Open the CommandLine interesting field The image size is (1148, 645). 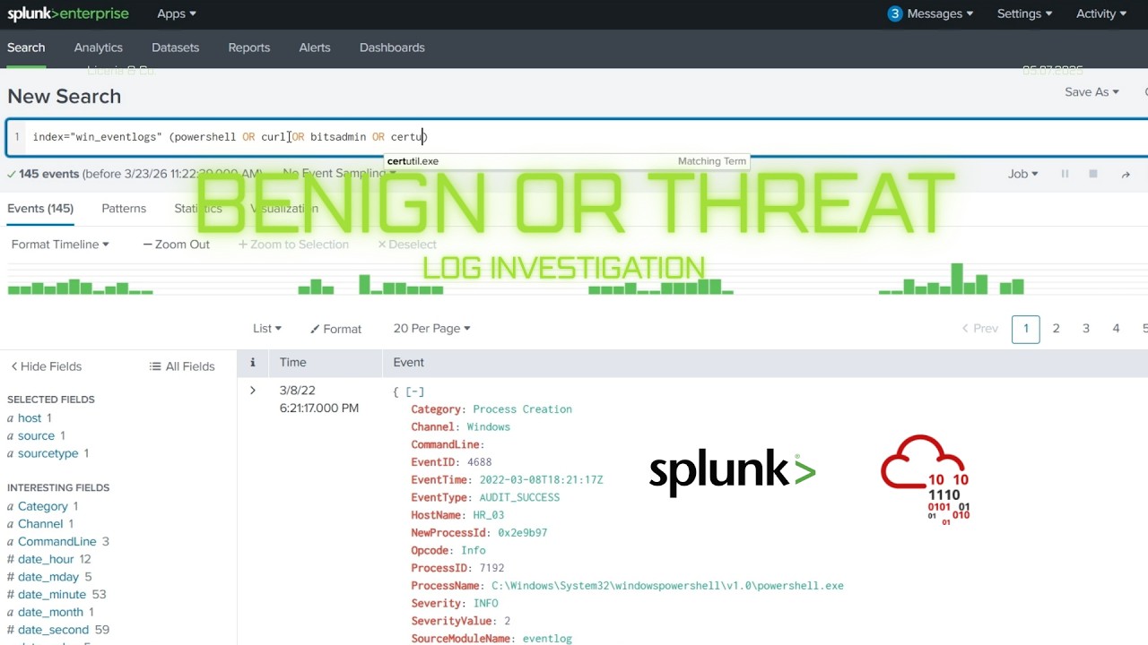(x=57, y=541)
